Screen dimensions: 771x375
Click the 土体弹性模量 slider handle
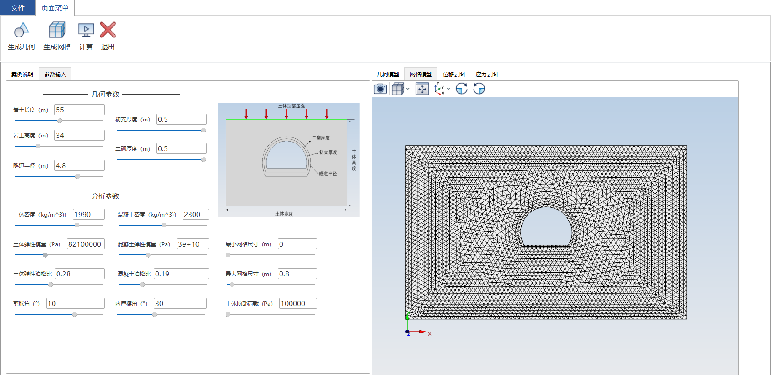[45, 255]
